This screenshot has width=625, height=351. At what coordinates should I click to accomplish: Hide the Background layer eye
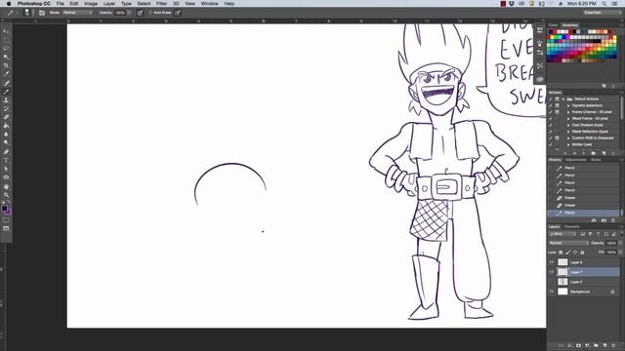click(552, 292)
